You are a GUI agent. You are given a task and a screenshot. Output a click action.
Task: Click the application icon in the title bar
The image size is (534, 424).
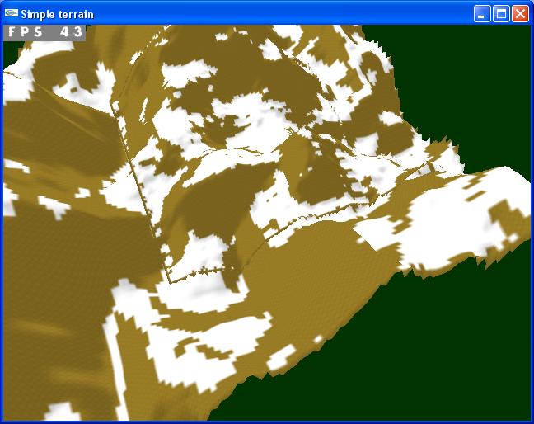click(x=12, y=14)
